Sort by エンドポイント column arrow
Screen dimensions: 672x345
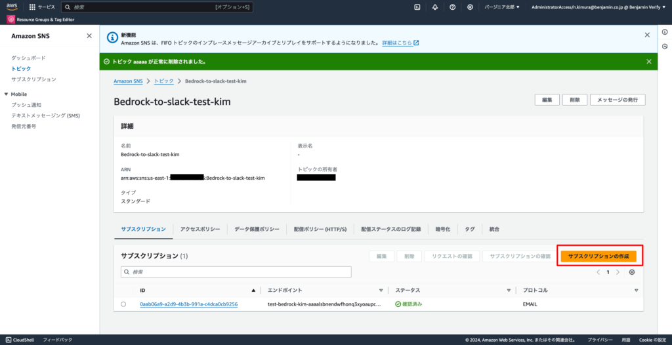381,291
